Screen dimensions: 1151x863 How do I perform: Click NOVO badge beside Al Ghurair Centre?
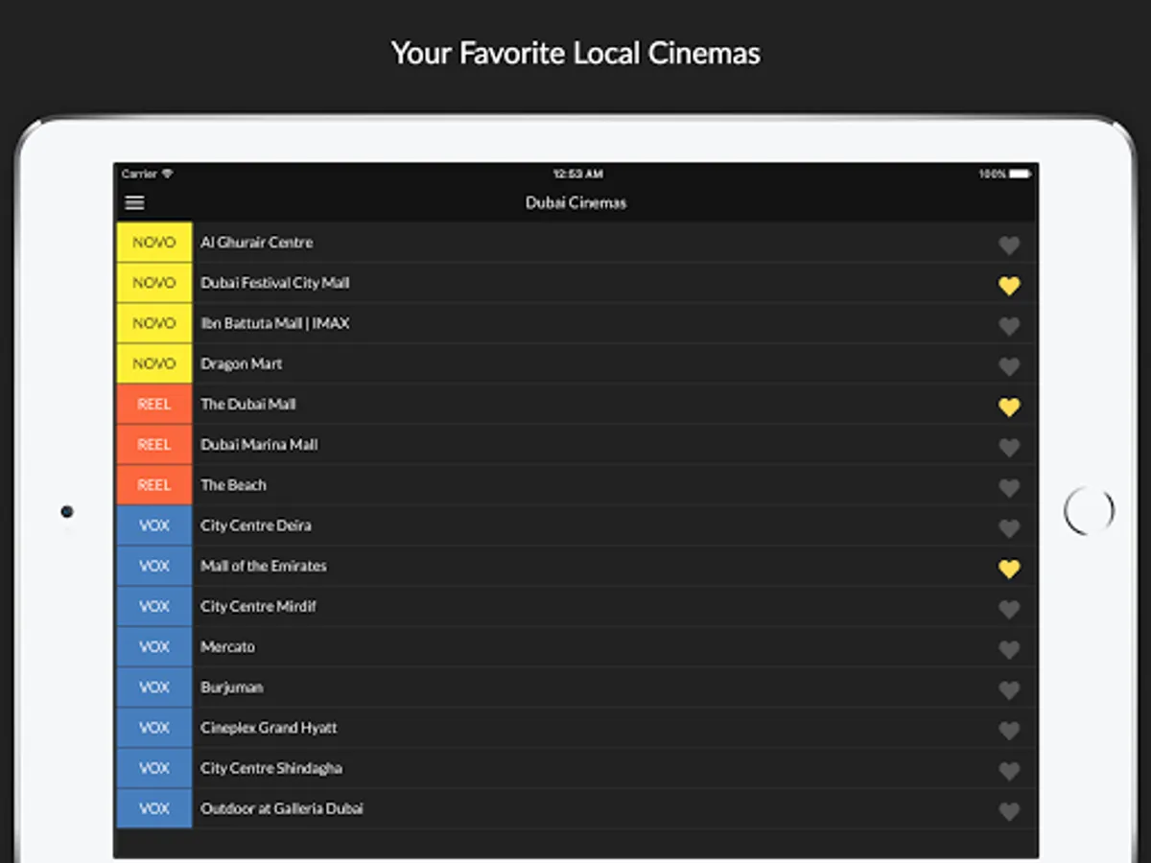tap(154, 243)
